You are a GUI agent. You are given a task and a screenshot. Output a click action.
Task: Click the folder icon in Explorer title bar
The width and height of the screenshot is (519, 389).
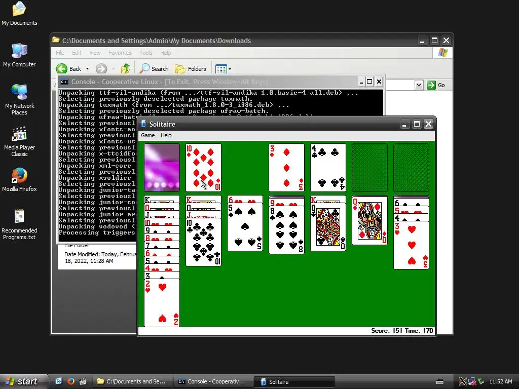[56, 41]
